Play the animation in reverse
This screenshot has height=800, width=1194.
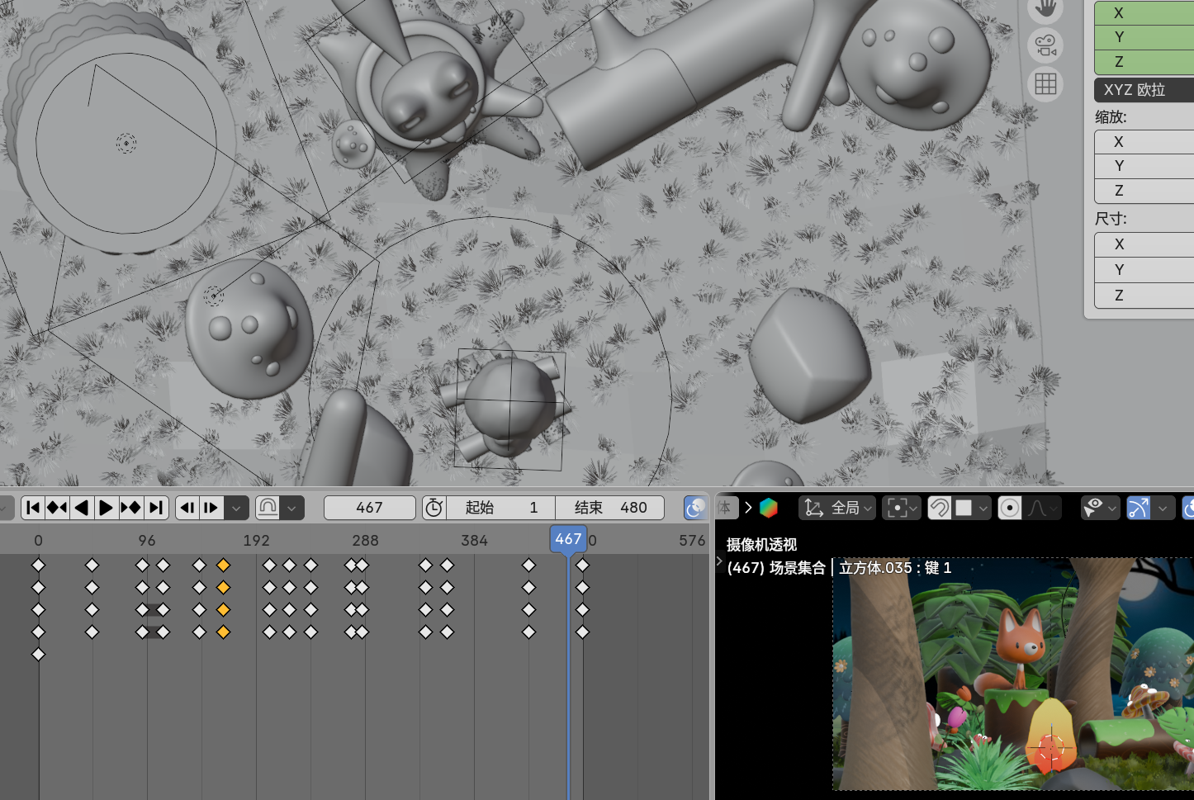tap(82, 508)
